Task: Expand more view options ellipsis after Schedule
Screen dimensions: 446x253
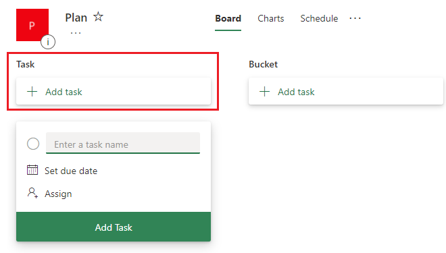Action: [355, 18]
